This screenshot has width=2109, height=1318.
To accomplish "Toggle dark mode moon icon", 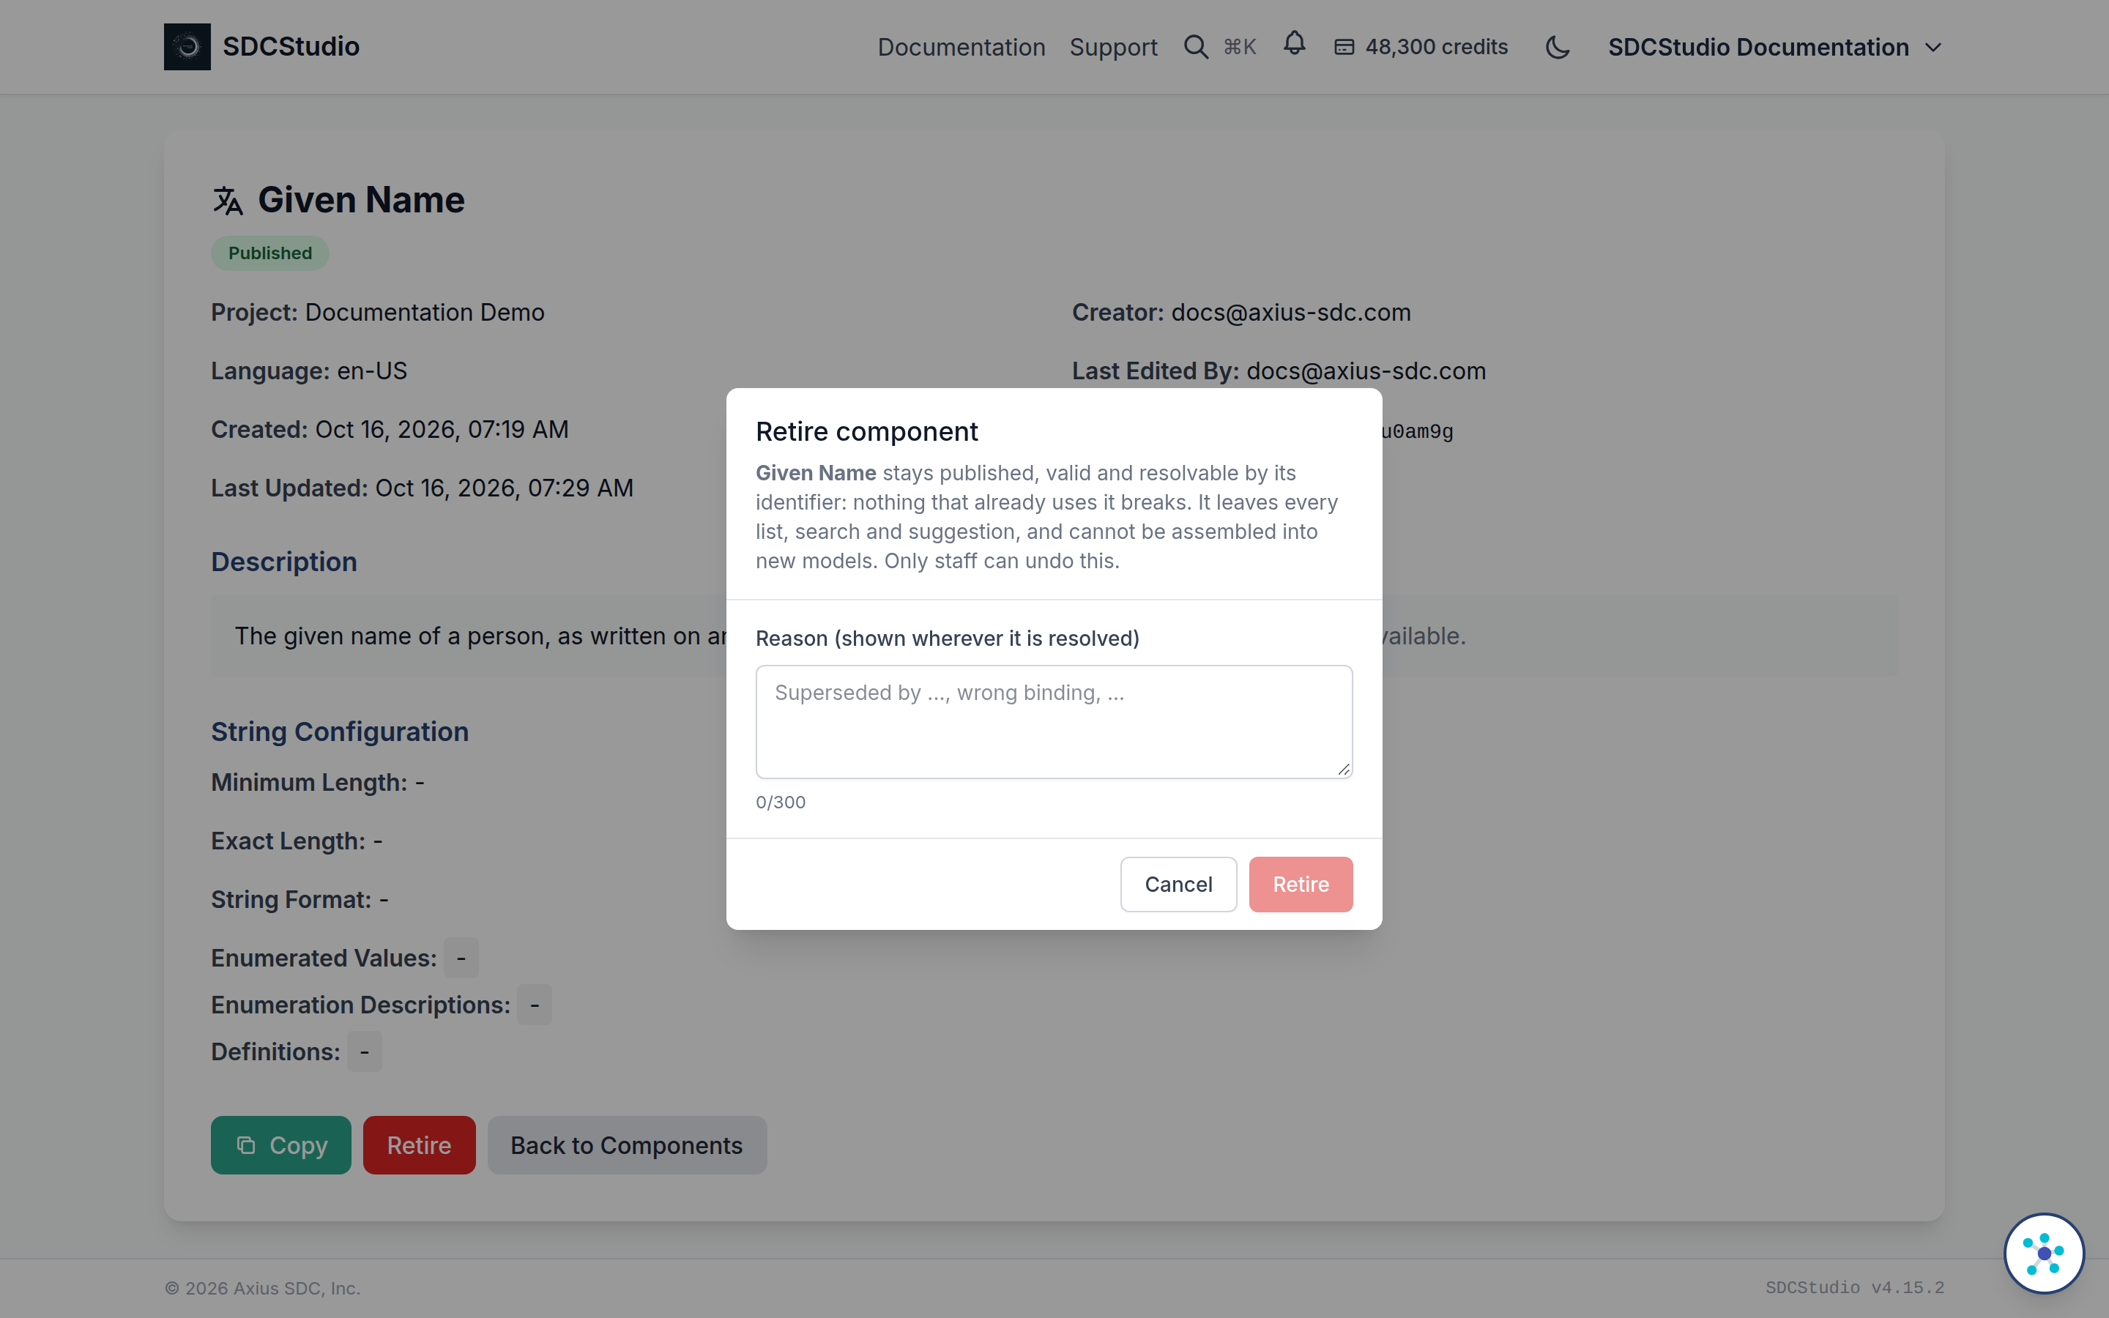I will (x=1558, y=47).
